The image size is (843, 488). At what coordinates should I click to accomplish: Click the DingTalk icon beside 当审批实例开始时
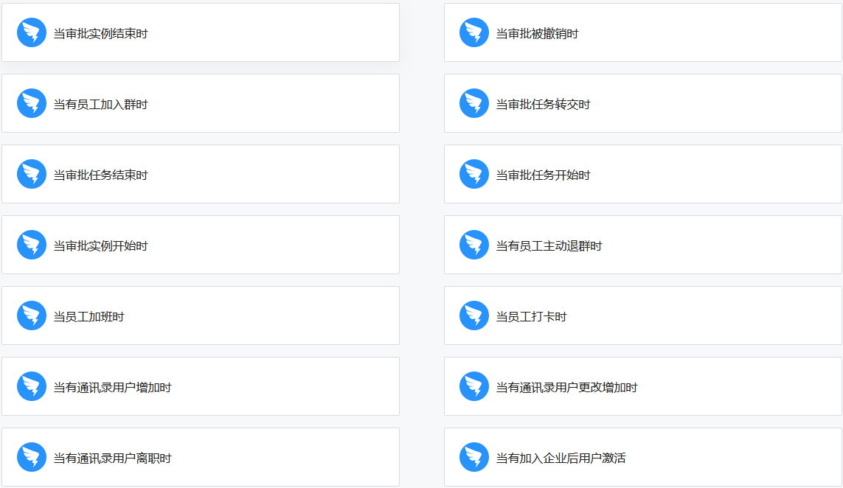pyautogui.click(x=32, y=245)
